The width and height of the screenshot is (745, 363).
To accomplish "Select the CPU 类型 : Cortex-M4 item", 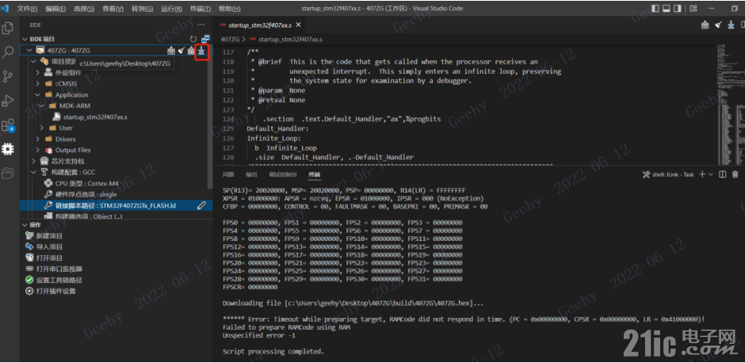I will (x=87, y=183).
